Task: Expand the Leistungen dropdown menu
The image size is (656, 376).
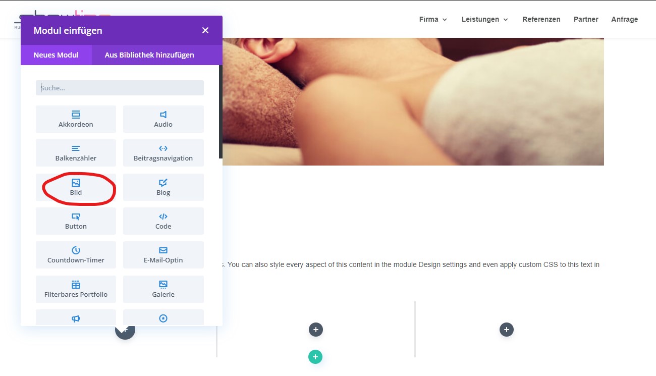Action: 484,19
